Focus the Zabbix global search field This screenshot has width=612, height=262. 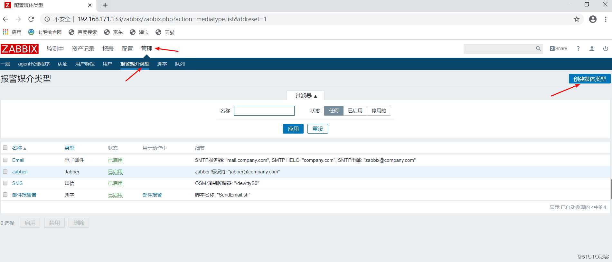click(499, 48)
